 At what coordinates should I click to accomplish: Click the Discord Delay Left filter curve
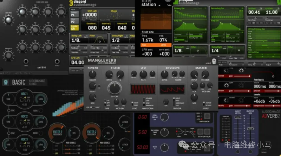point(99,39)
